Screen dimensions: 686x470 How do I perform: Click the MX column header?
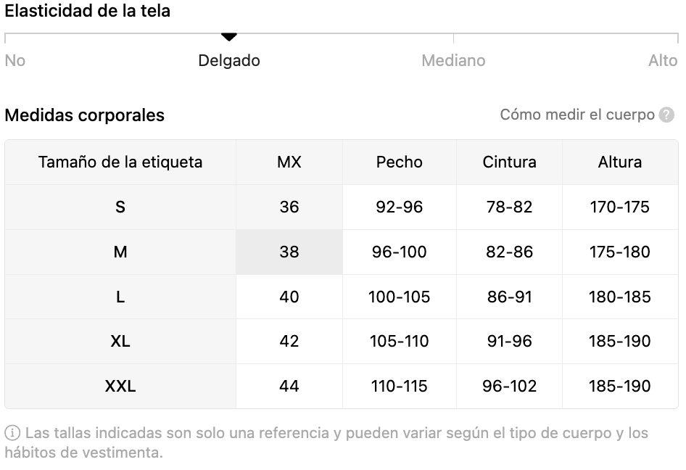click(x=289, y=162)
